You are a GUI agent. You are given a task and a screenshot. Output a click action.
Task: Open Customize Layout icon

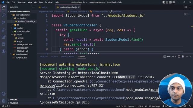[174, 2]
